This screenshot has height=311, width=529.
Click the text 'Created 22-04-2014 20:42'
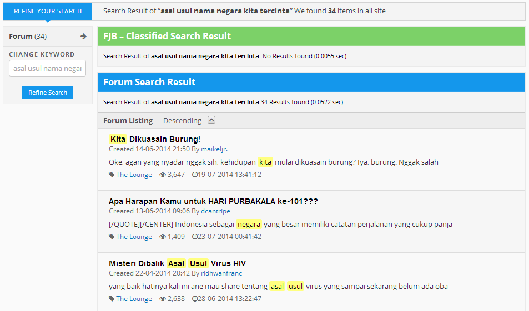click(149, 273)
